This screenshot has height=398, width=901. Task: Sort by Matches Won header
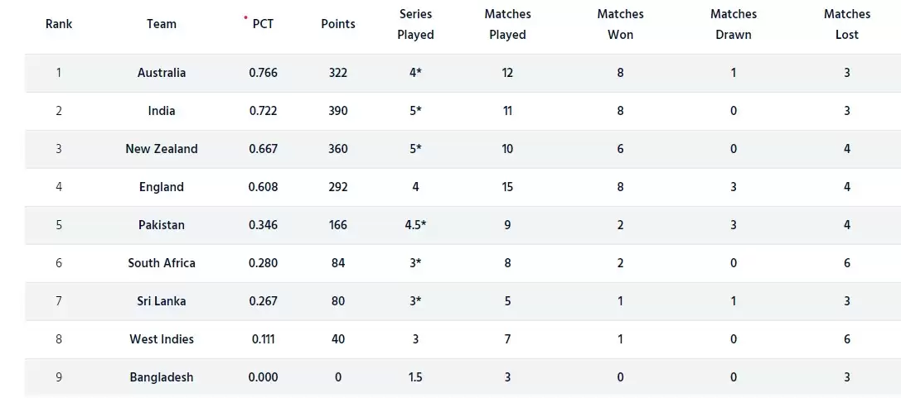620,25
